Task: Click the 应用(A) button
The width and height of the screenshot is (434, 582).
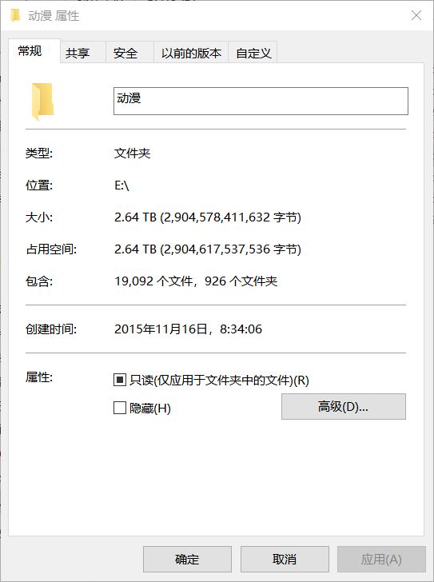Action: [x=381, y=559]
